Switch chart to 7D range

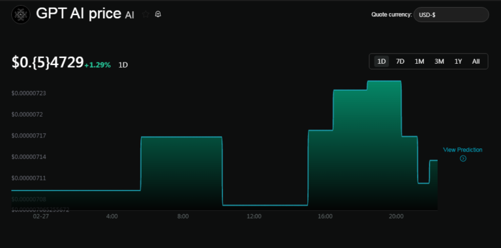400,61
